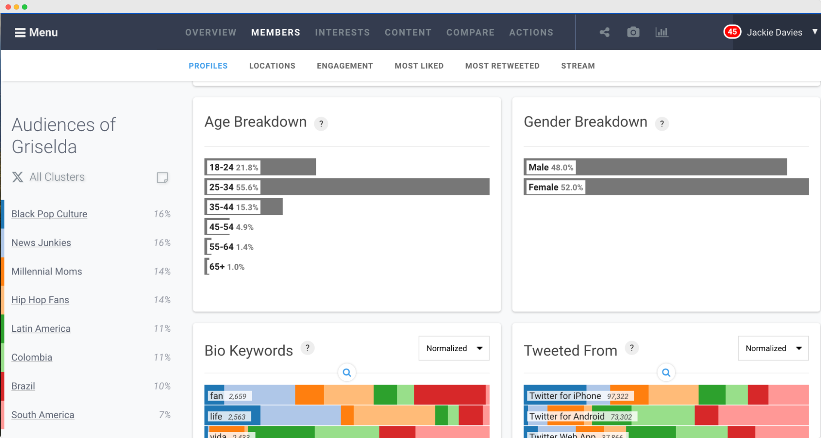Show help for Bio Keywords
The height and width of the screenshot is (438, 821).
(307, 348)
